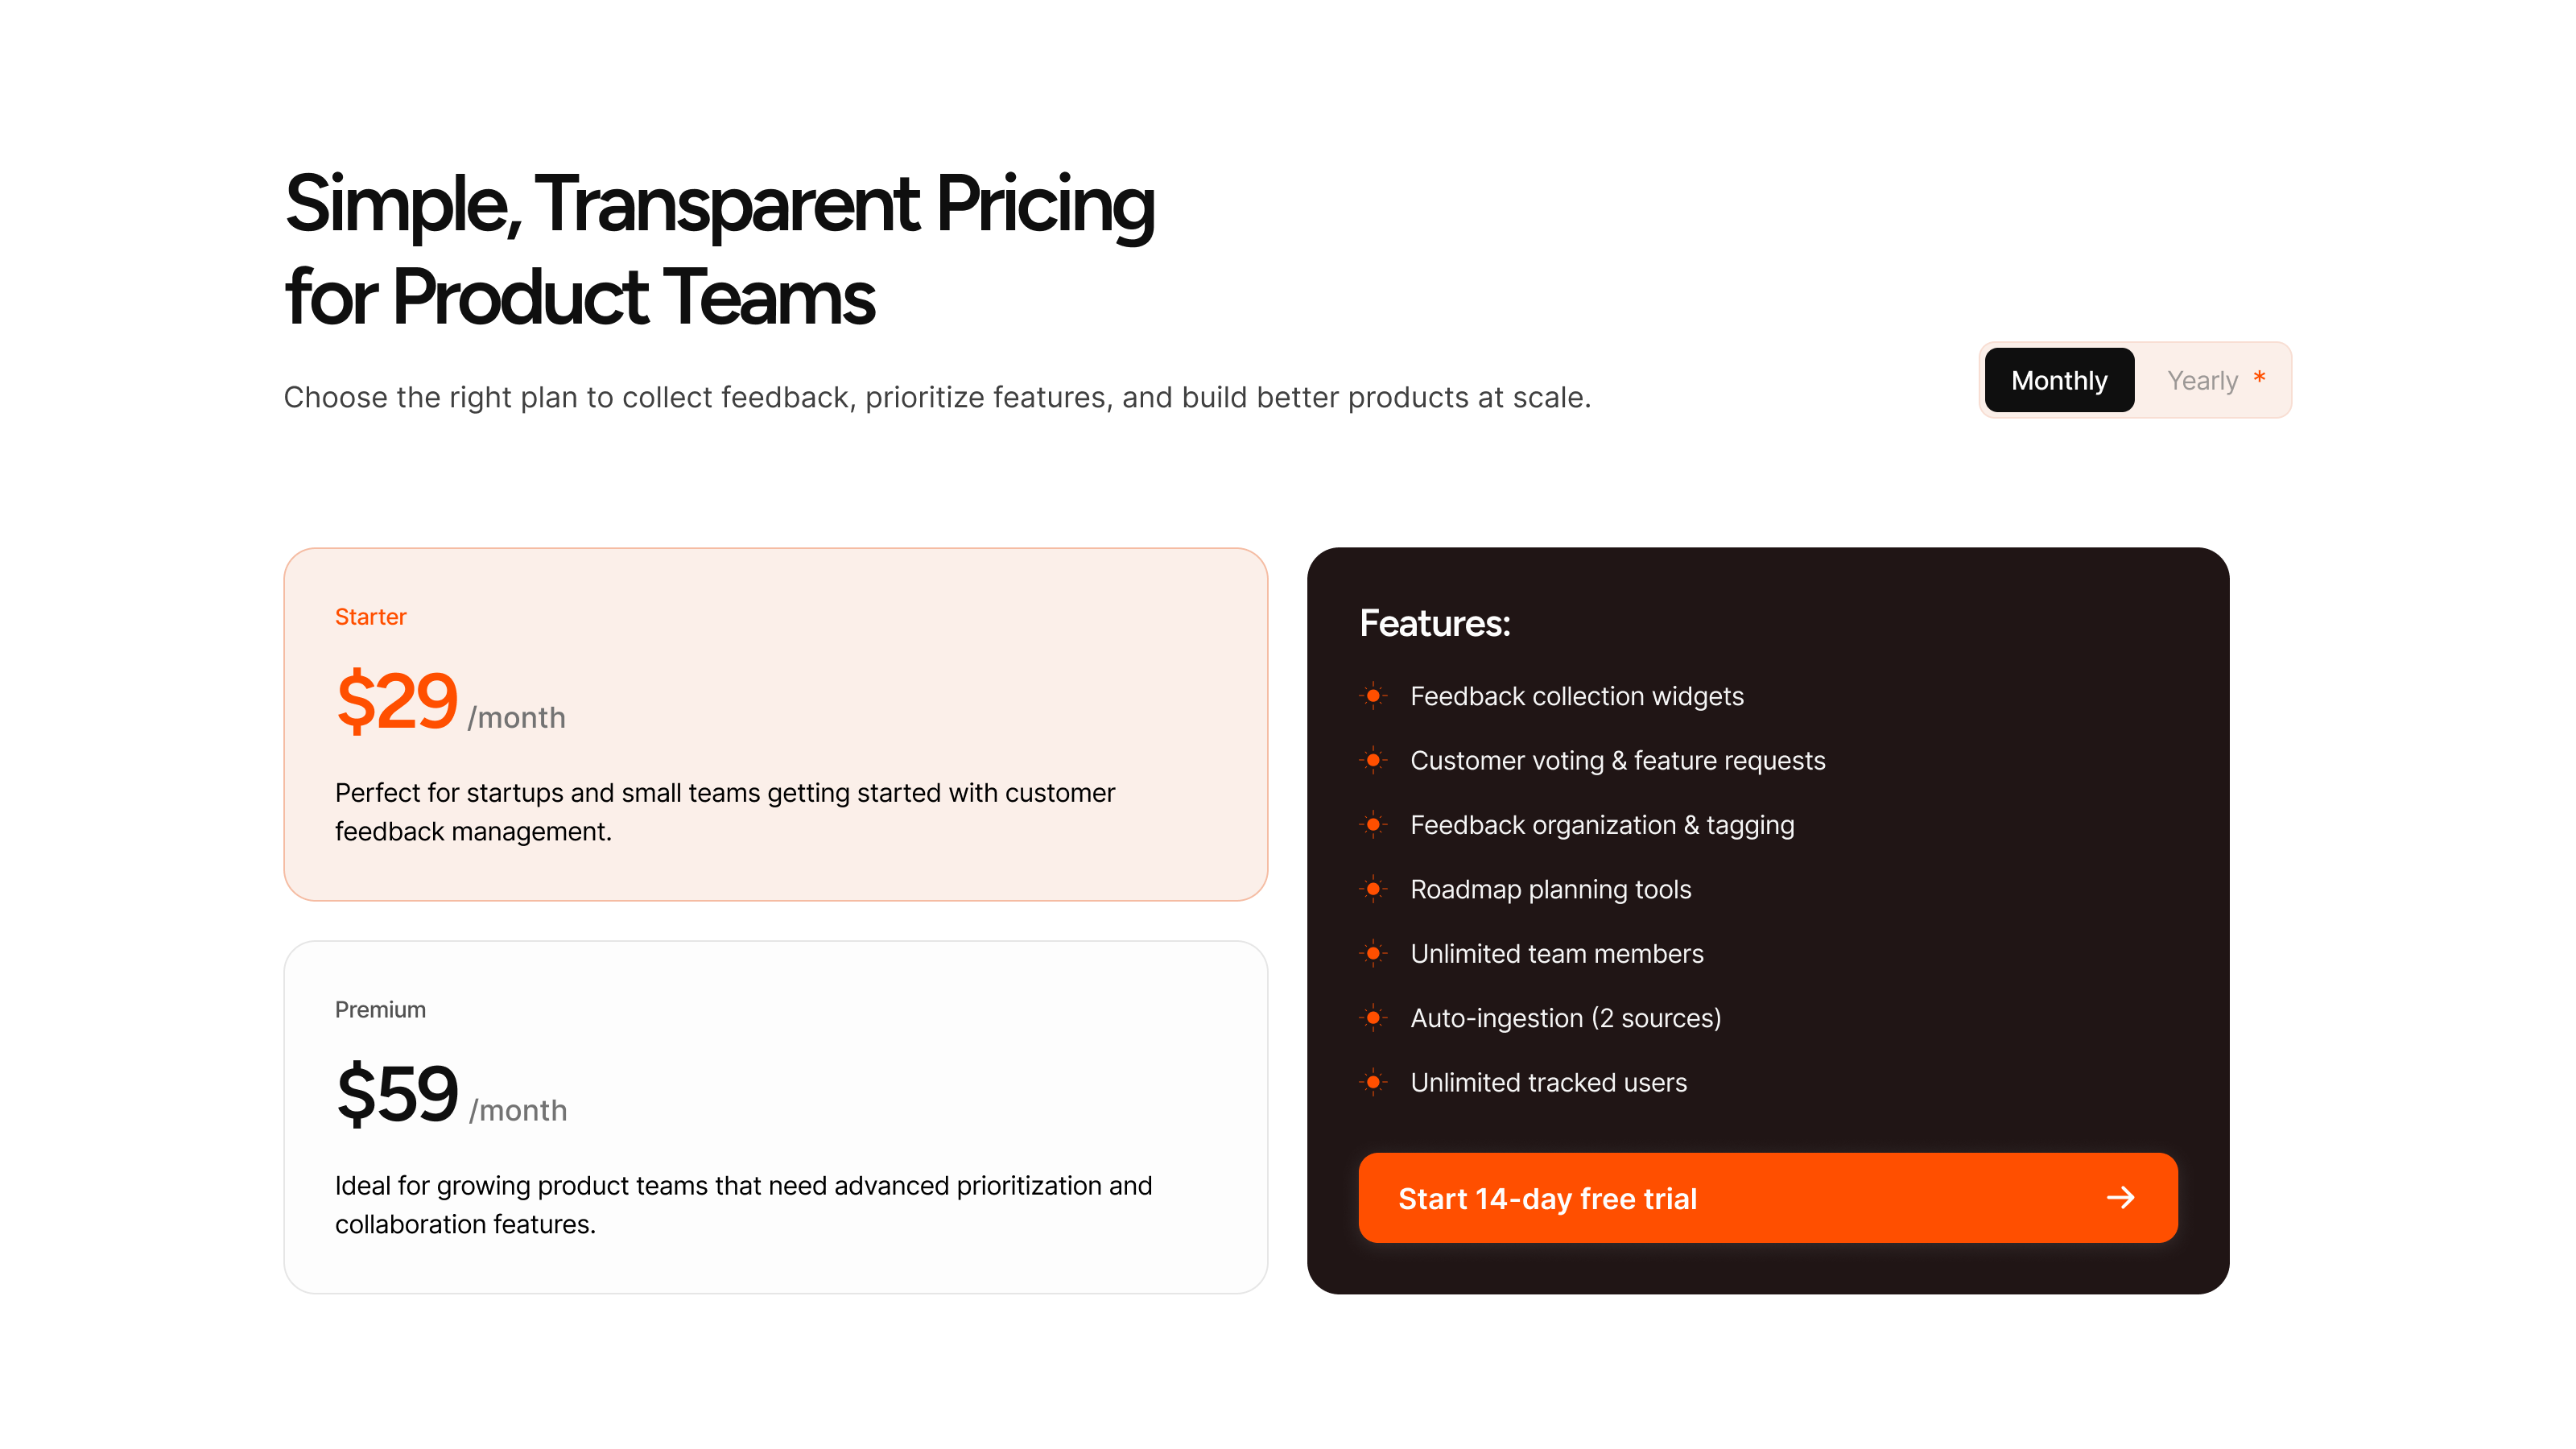Click bullet icon beside Unlimited team members

click(1373, 954)
